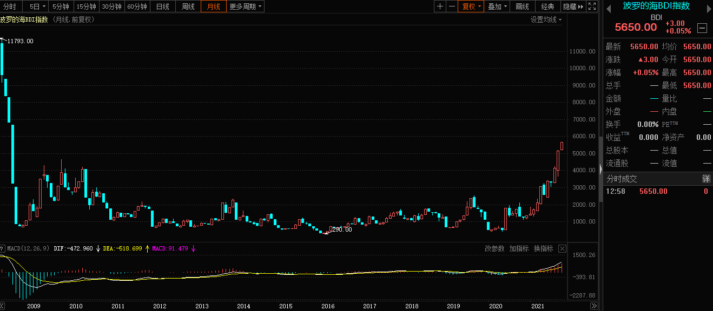Open trade details with 详 button
Screen dimensions: 713x311
click(706, 179)
